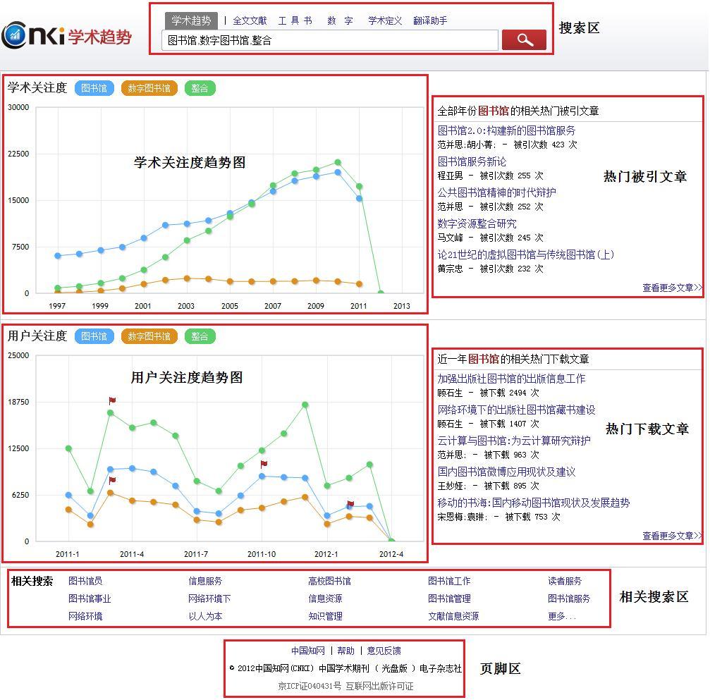Image resolution: width=710 pixels, height=700 pixels.
Task: Switch to the 全文文献 tab
Action: pyautogui.click(x=250, y=20)
